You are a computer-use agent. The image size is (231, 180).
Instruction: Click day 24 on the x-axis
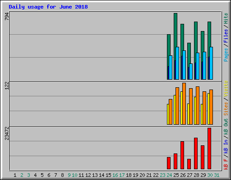(x=169, y=175)
